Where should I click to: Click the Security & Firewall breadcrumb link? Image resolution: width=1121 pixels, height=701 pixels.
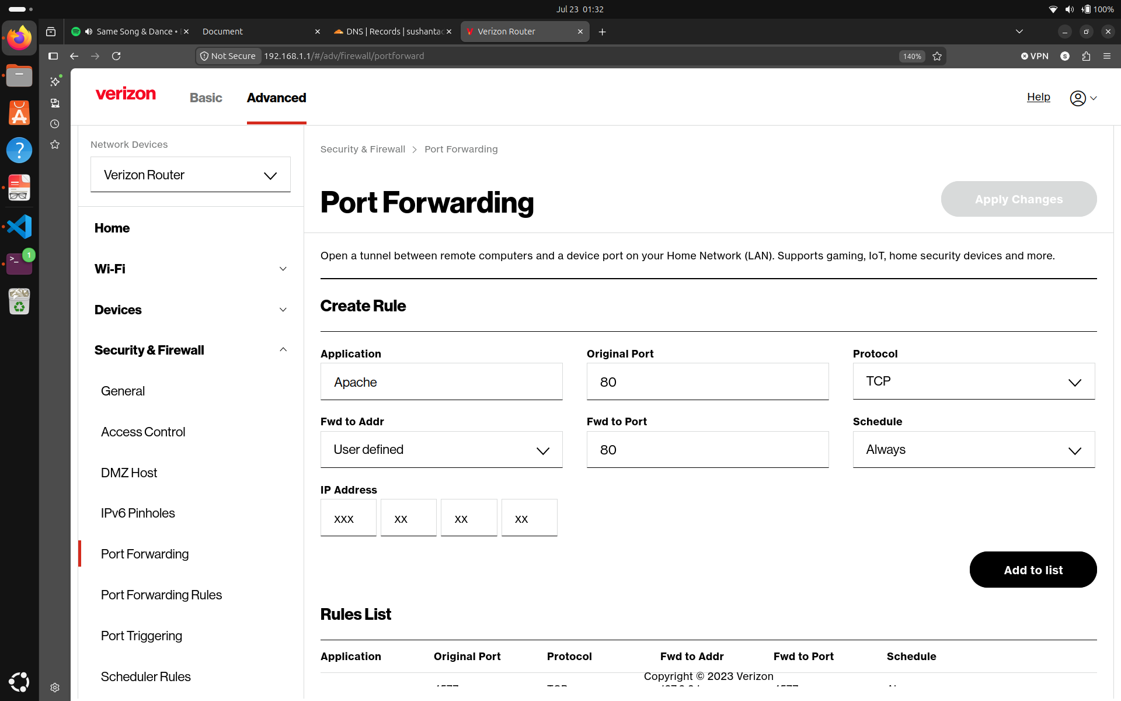[363, 149]
